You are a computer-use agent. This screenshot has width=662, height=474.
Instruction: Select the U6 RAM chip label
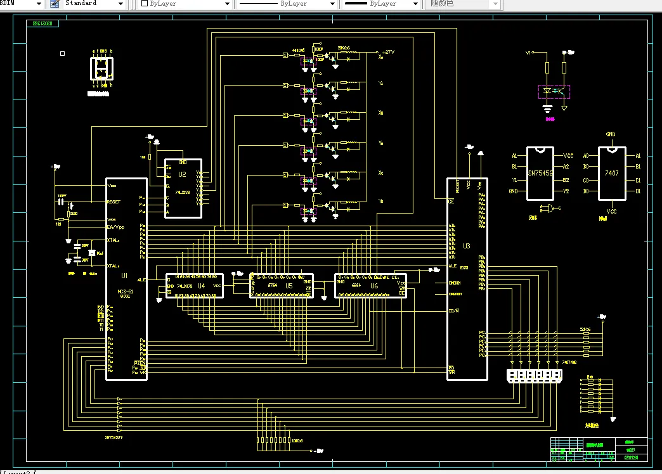[374, 286]
